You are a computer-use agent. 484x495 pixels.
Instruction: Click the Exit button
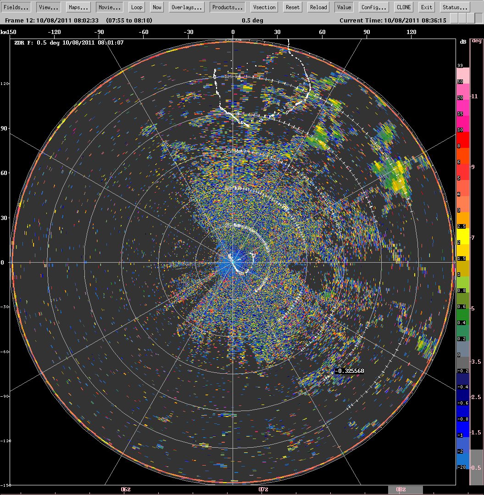tap(426, 7)
